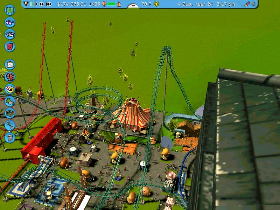This screenshot has width=280, height=210.
Task: Select the terrain shovel tool
Action: click(x=10, y=125)
